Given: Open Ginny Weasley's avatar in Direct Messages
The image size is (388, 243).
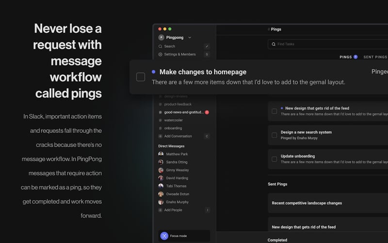Looking at the screenshot, I should [161, 170].
